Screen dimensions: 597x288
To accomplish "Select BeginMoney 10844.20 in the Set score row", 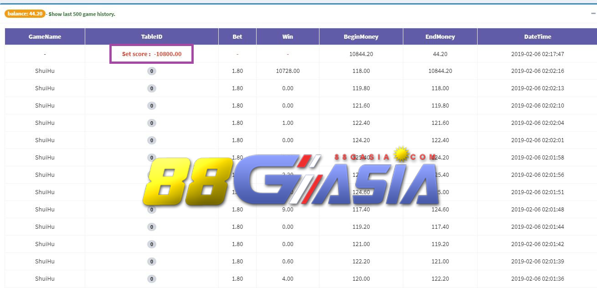I will tap(361, 54).
